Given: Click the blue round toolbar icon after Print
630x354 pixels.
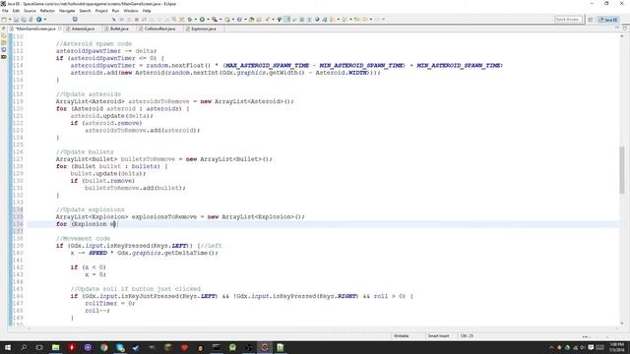Looking at the screenshot, I should 39,20.
